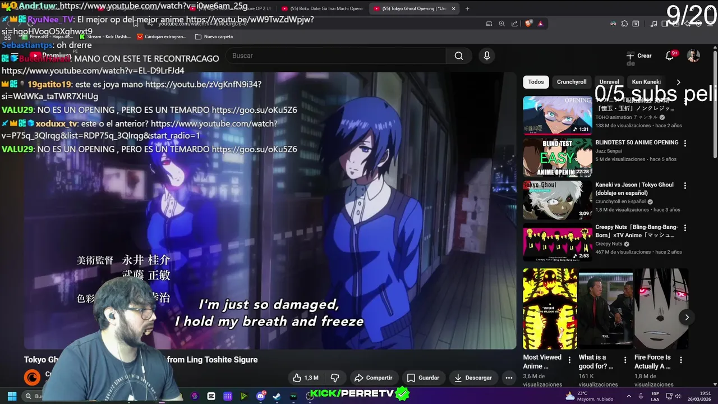The width and height of the screenshot is (718, 404).
Task: Select the Ken Kaneki filter chip
Action: coord(646,82)
